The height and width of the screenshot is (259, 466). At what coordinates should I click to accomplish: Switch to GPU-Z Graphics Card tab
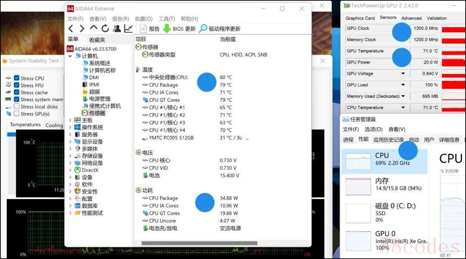click(360, 18)
